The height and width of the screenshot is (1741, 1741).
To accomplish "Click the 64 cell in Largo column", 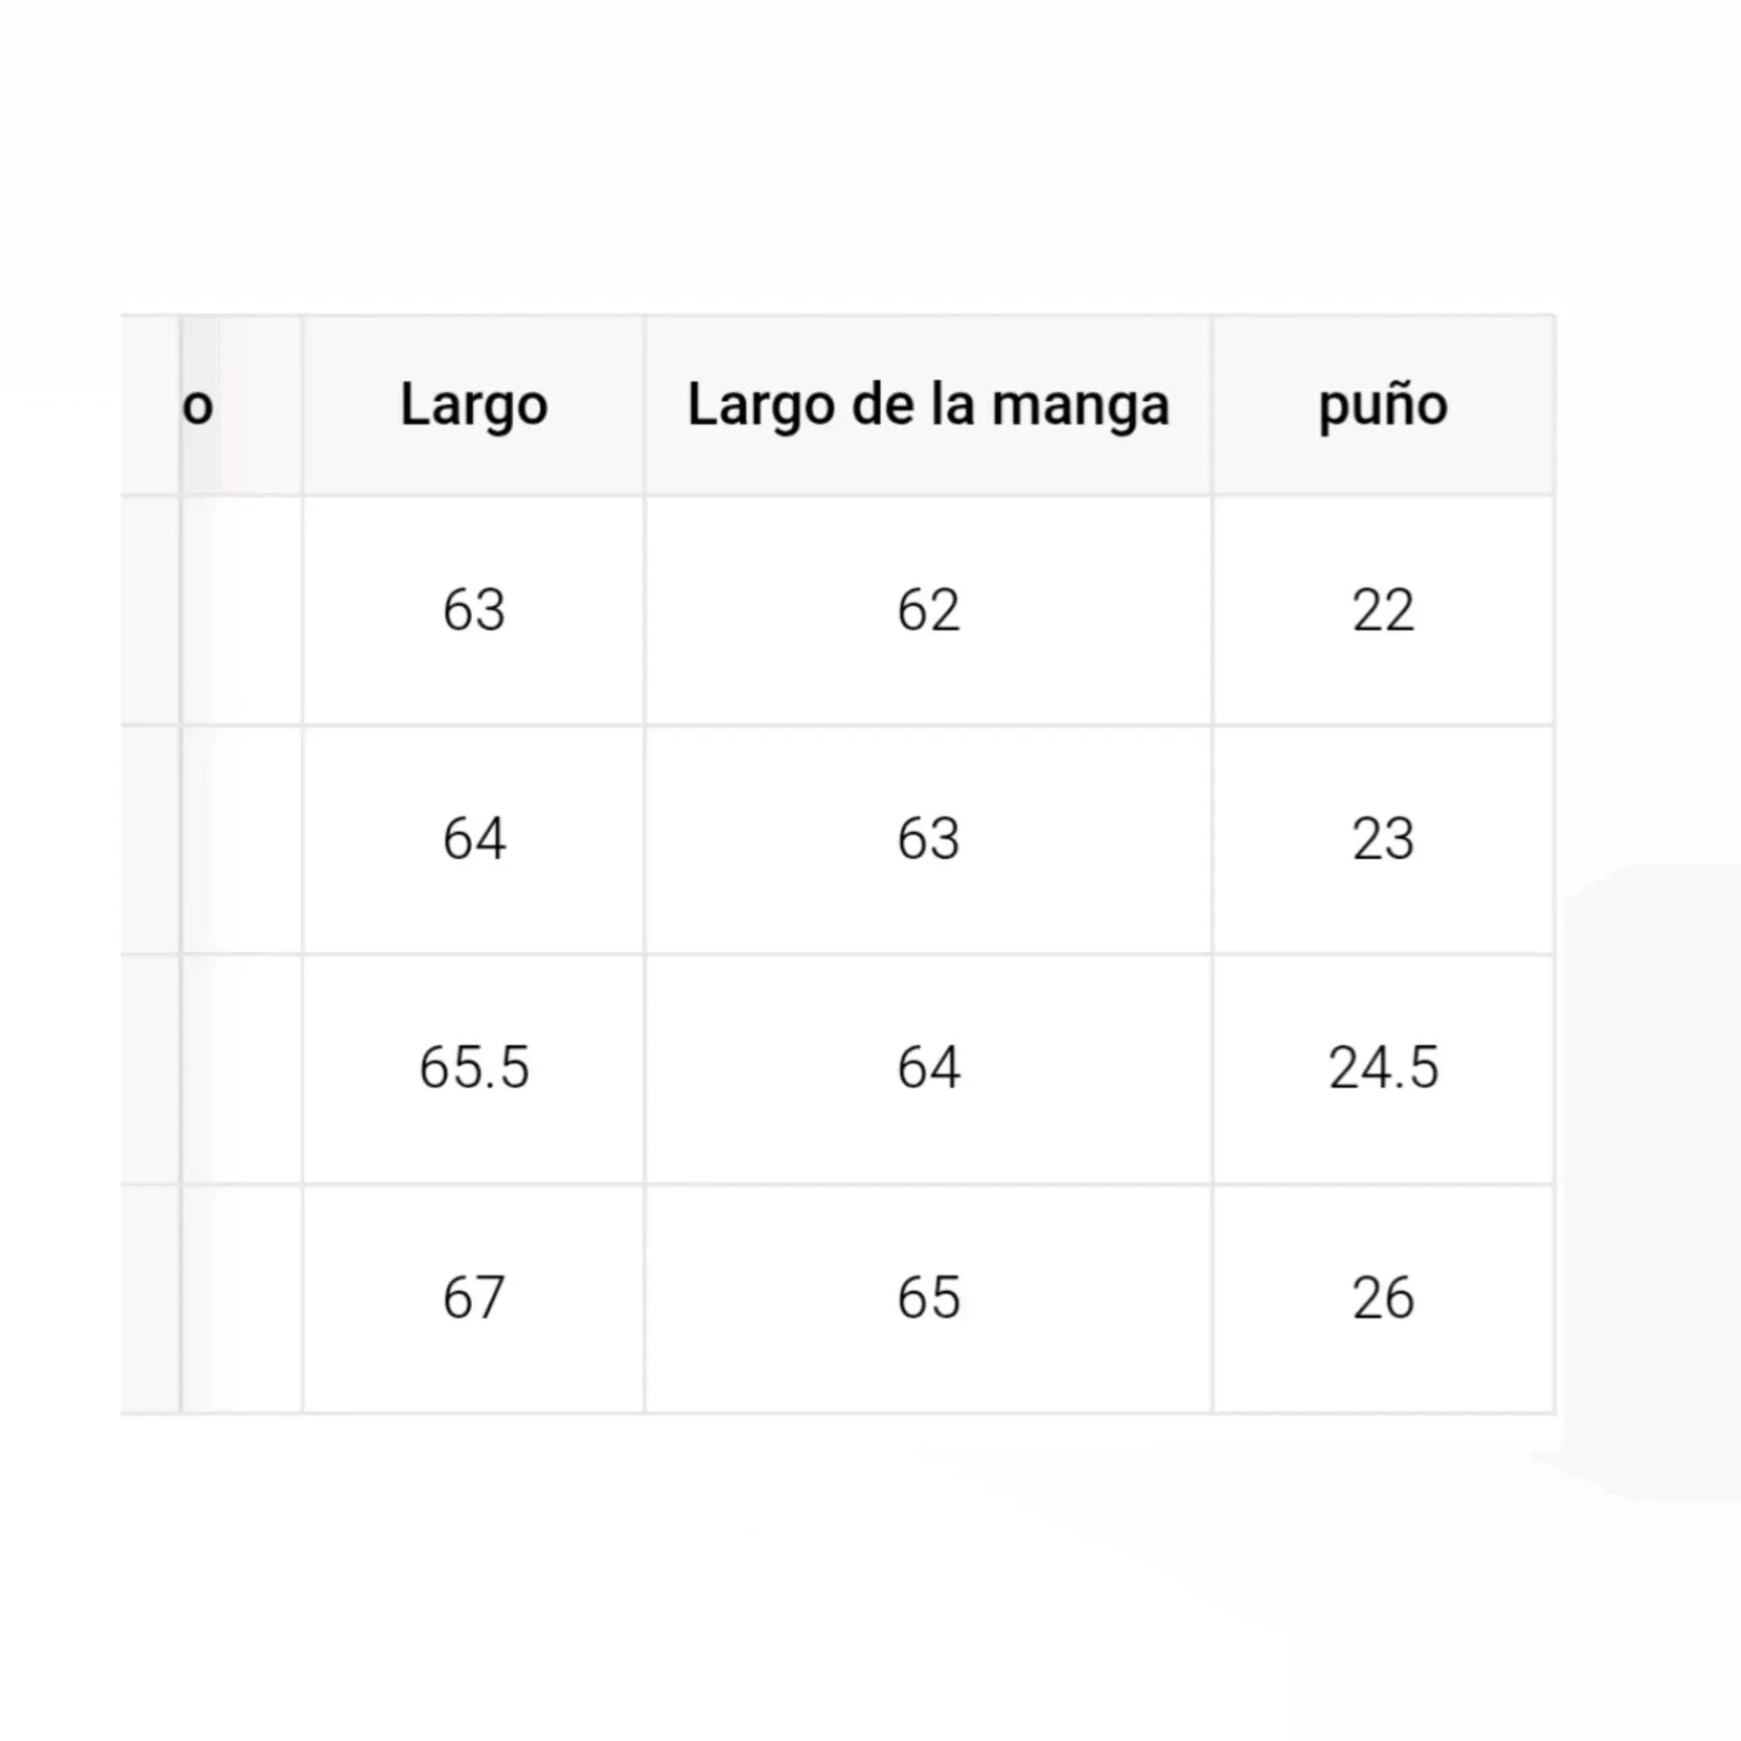I will [474, 838].
